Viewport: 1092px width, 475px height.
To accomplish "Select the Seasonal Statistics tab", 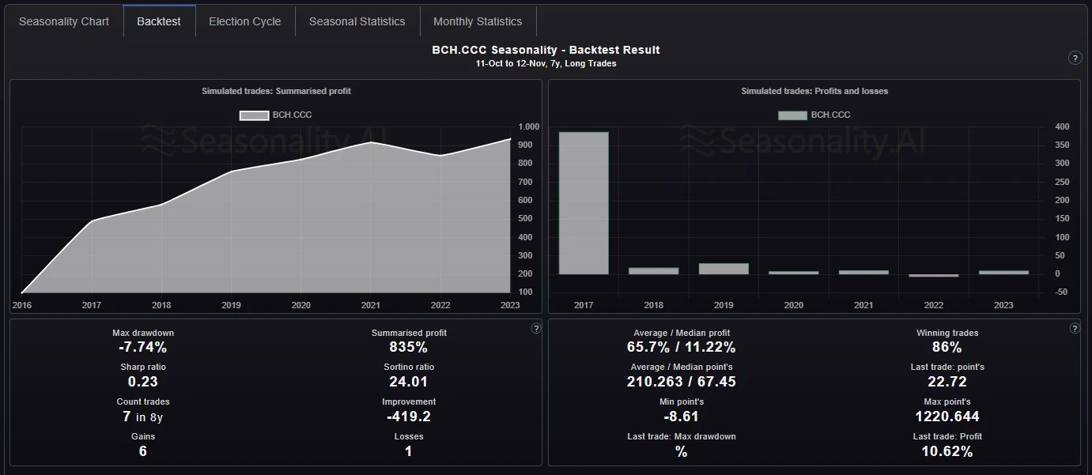I will tap(357, 21).
